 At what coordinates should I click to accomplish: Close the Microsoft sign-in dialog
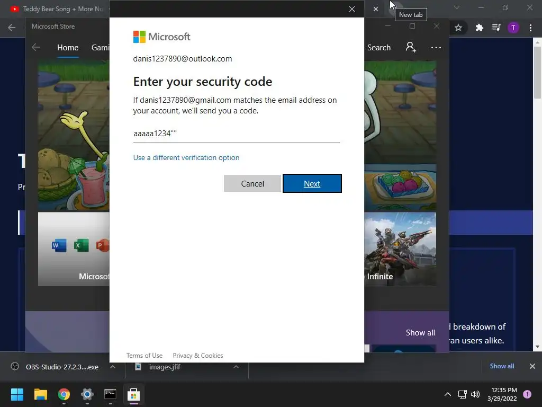[352, 9]
